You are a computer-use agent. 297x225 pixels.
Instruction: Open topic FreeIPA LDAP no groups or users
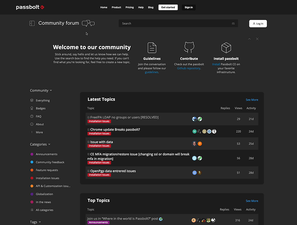tap(124, 117)
